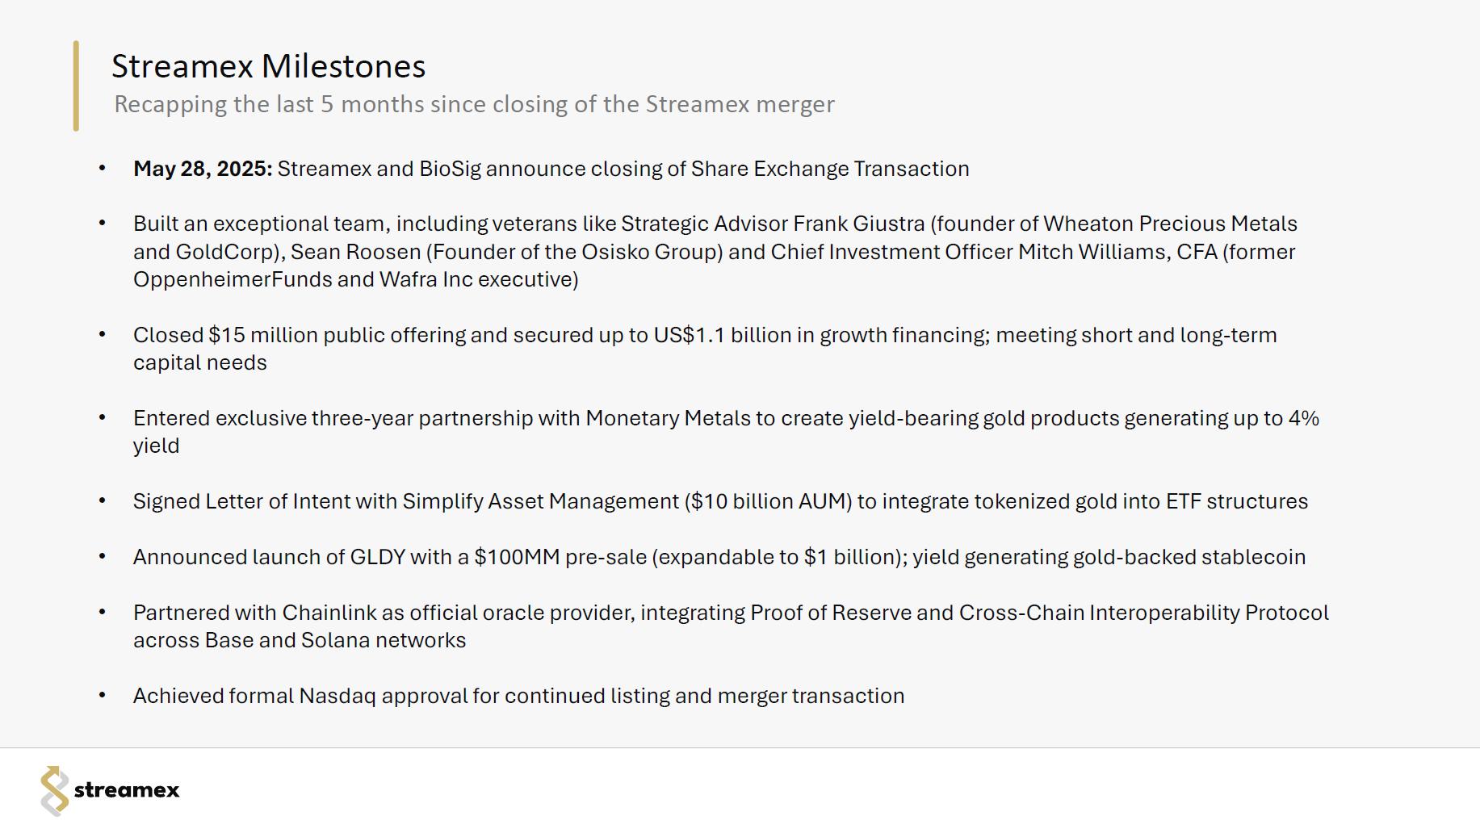Click the bullet before "Signed Letter of Intent"
This screenshot has height=833, width=1480.
tap(102, 500)
